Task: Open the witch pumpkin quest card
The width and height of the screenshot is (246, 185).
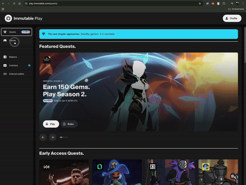Action: pyautogui.click(x=117, y=172)
